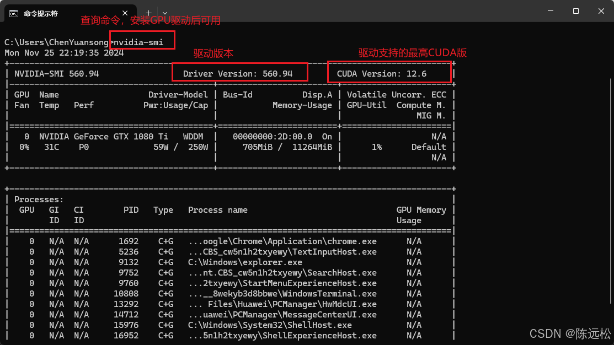
Task: Click the TextInputHost.exe process name
Action: click(x=282, y=252)
